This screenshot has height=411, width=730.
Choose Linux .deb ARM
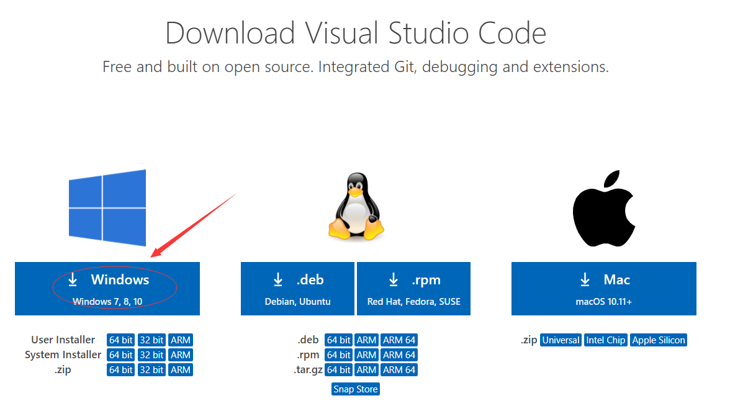point(366,340)
